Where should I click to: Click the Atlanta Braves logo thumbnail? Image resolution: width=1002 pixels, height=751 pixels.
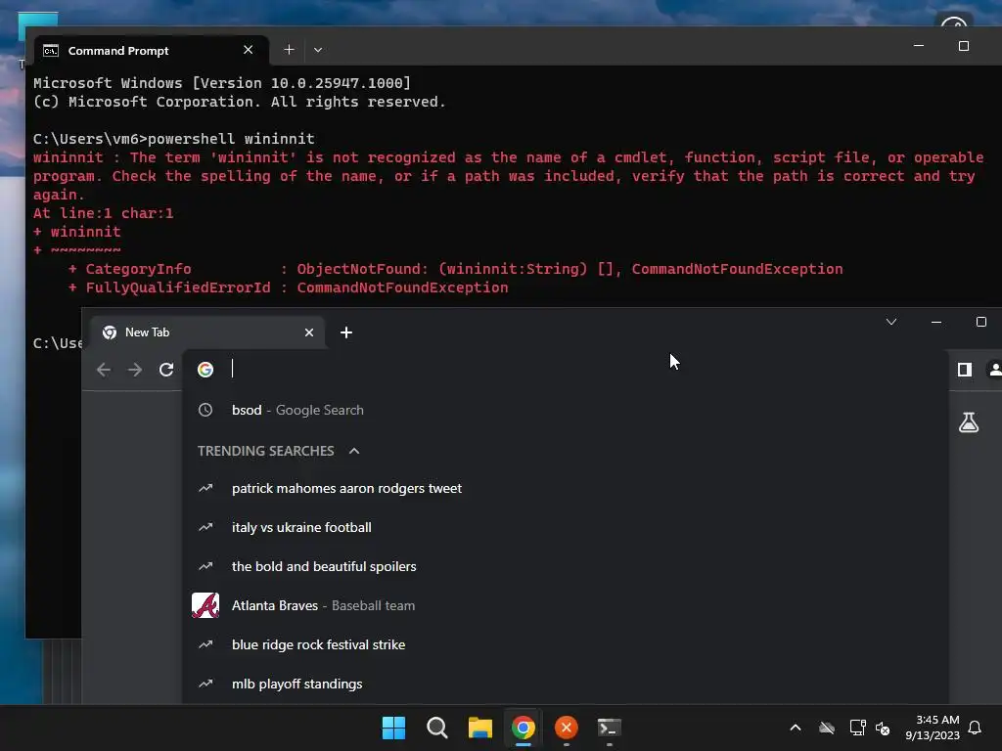pyautogui.click(x=205, y=605)
